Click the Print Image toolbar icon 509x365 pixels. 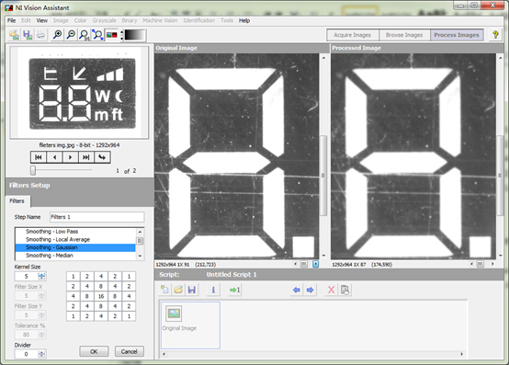click(41, 35)
